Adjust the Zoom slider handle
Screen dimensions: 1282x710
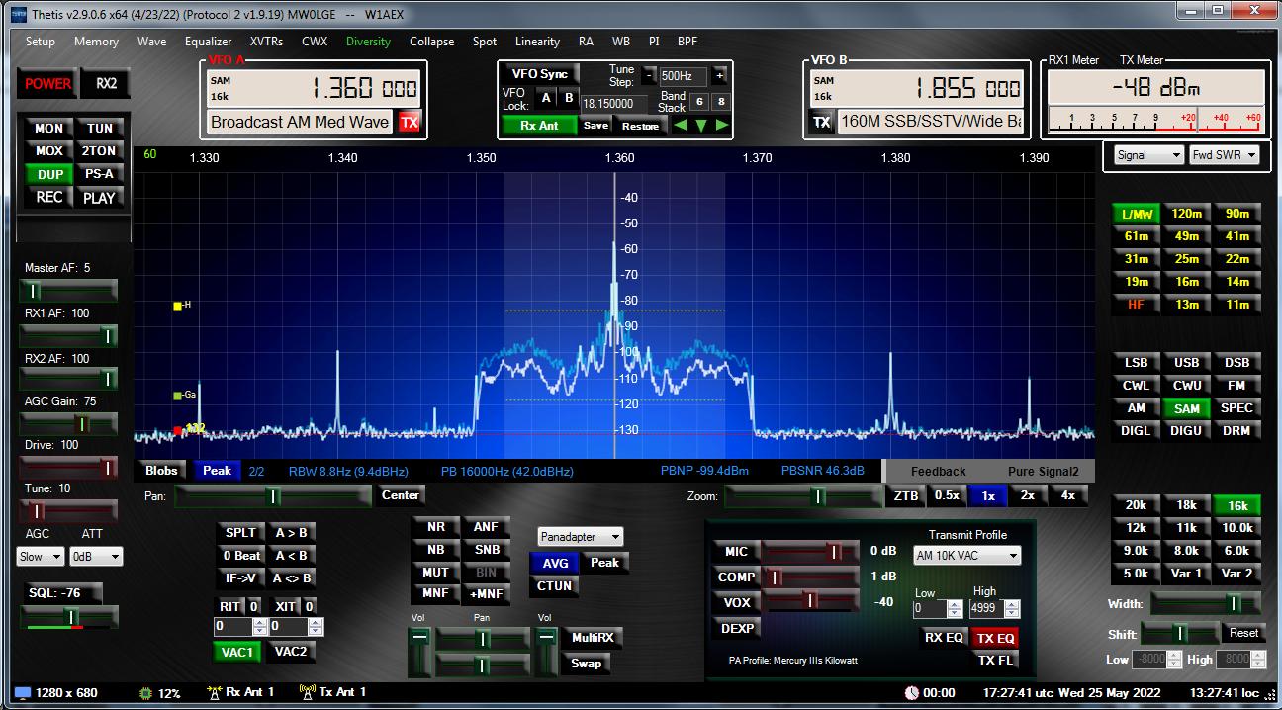[818, 496]
